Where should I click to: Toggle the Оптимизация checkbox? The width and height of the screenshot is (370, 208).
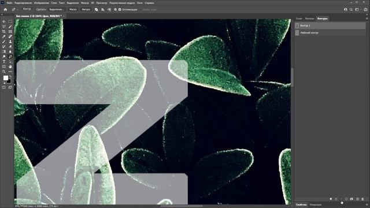pos(120,10)
